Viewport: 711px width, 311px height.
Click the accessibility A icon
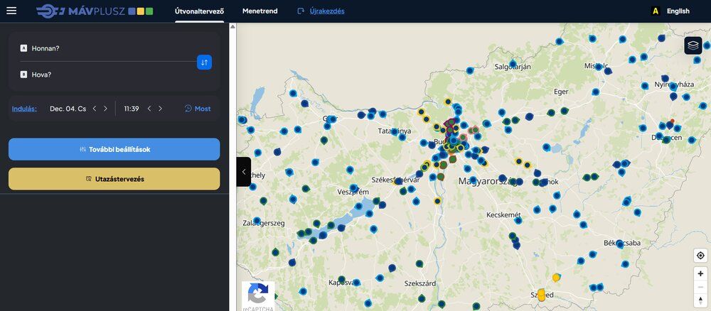pyautogui.click(x=655, y=11)
